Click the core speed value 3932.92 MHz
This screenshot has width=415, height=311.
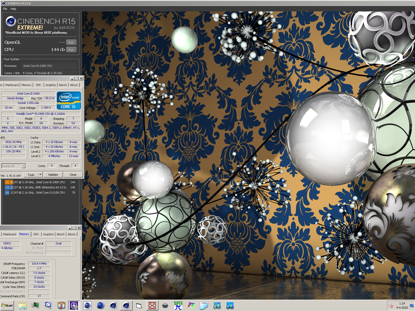point(13,142)
